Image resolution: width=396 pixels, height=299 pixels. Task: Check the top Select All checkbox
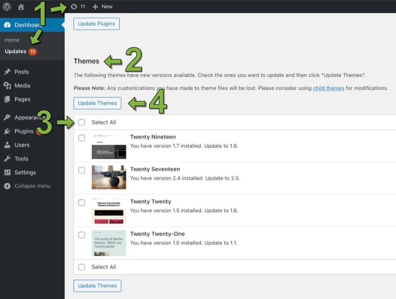(x=82, y=123)
